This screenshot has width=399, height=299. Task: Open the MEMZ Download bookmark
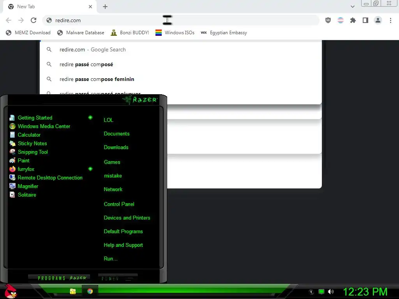tap(28, 33)
